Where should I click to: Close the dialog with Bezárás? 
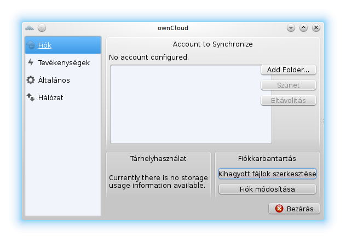[x=294, y=209]
